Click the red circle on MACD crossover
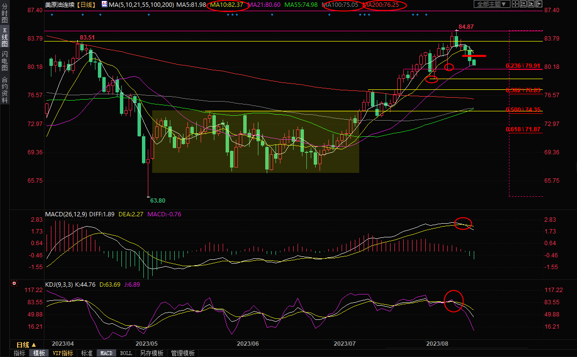 click(463, 223)
